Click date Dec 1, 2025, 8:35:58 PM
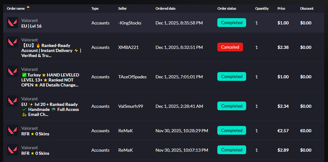Viewport: 328px width, 162px height. point(179,23)
